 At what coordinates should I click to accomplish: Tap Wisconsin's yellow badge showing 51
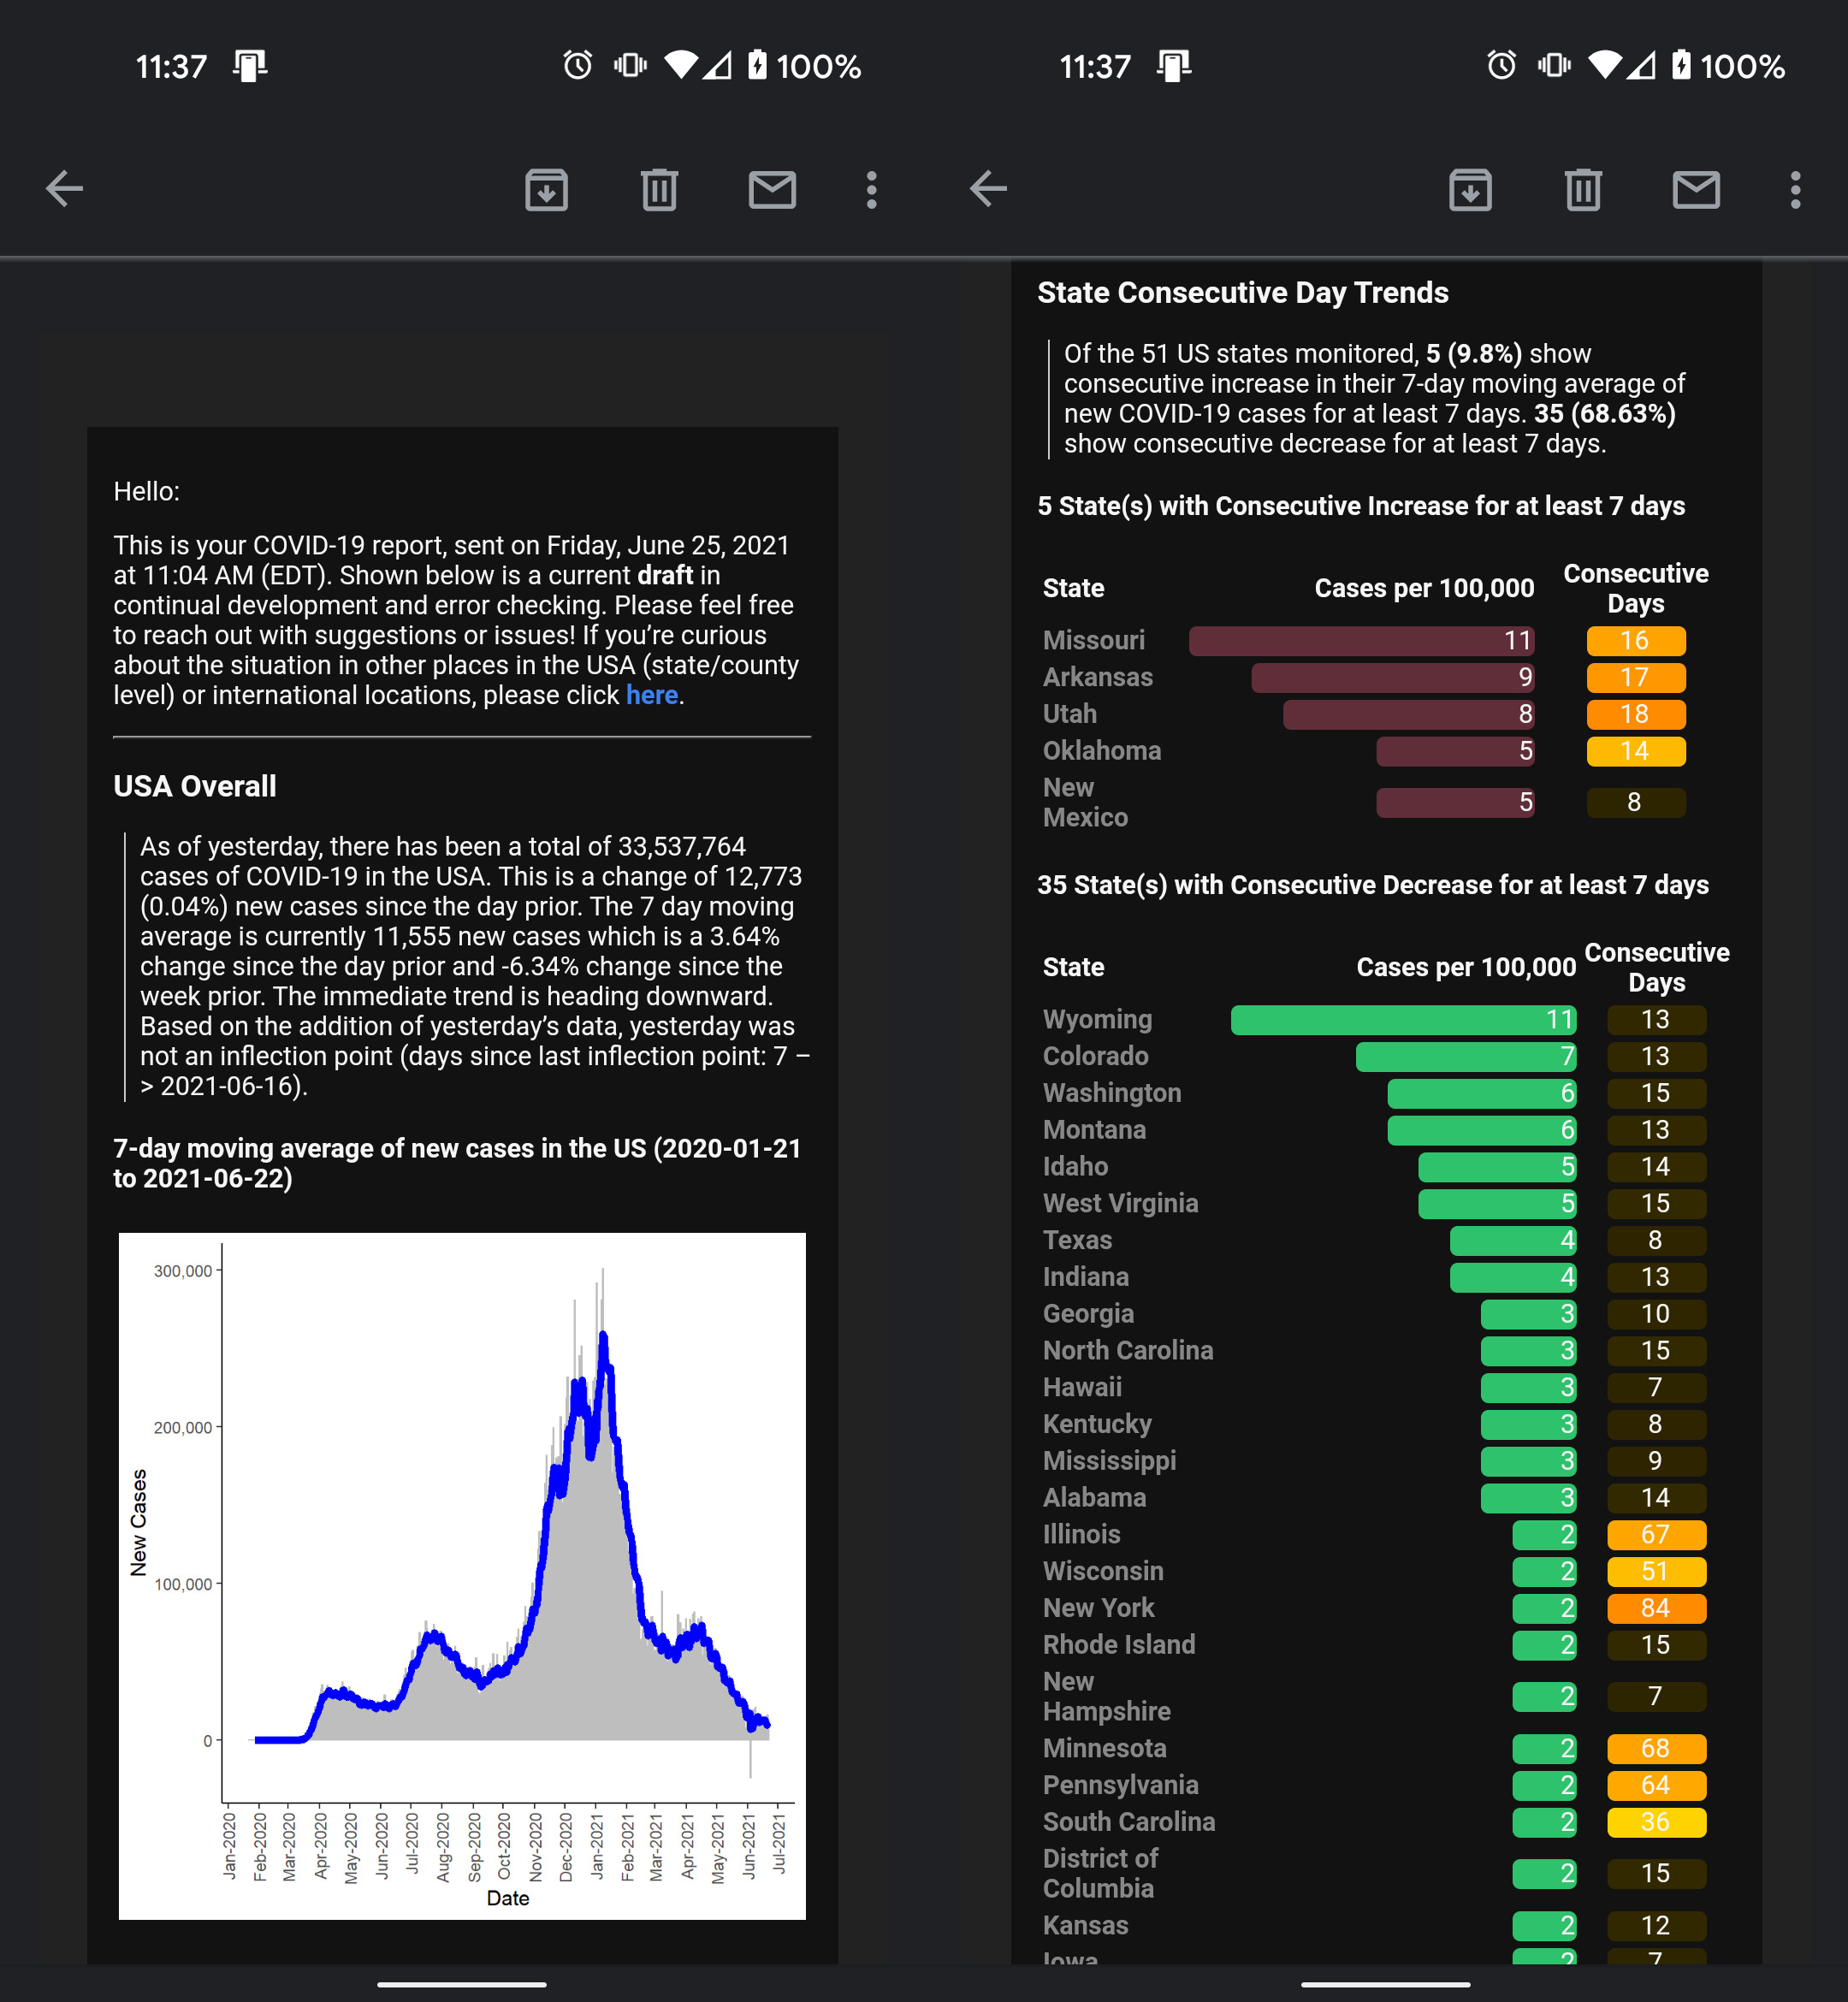pyautogui.click(x=1657, y=1572)
